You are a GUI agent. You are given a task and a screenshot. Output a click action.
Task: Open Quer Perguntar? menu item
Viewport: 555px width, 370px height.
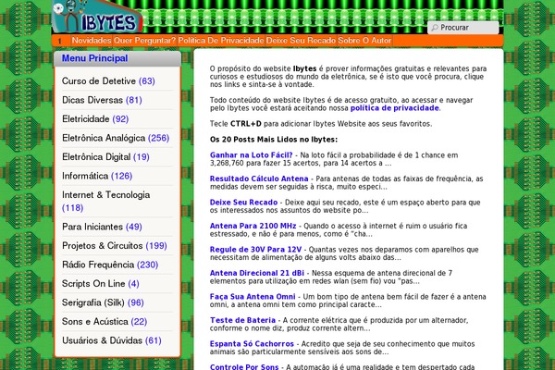[x=144, y=41]
